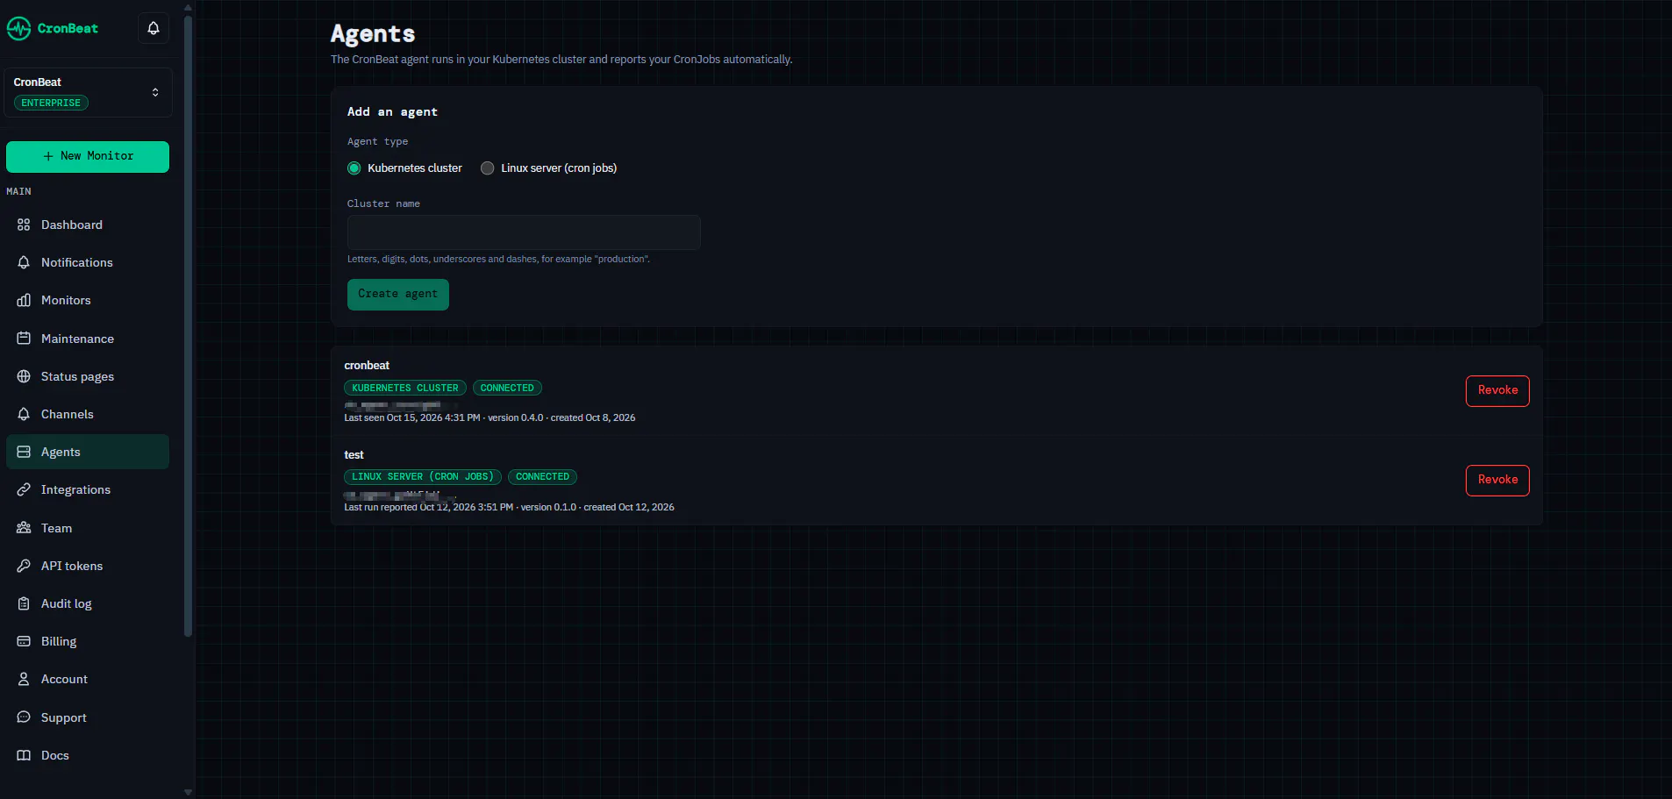Click CONNECTED badge on test agent
The image size is (1672, 799).
(x=542, y=477)
